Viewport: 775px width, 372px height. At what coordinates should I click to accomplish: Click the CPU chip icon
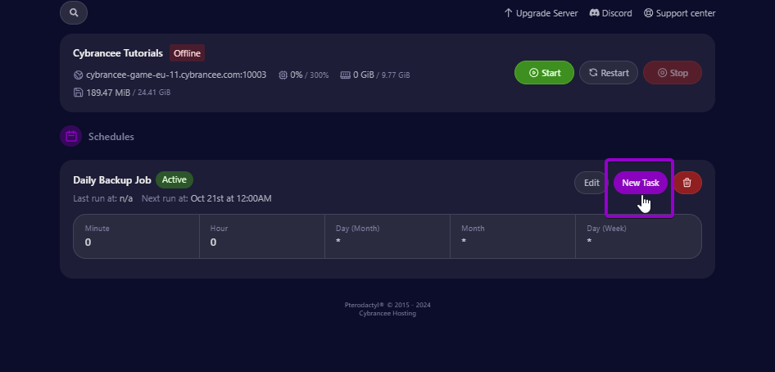click(x=283, y=75)
